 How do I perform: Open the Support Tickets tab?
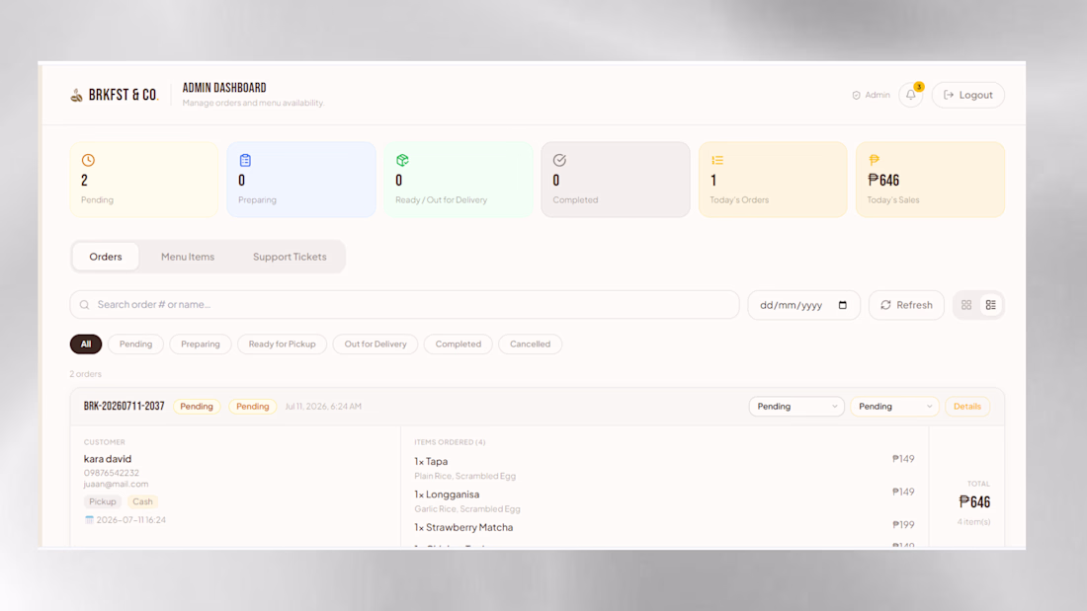(x=290, y=257)
